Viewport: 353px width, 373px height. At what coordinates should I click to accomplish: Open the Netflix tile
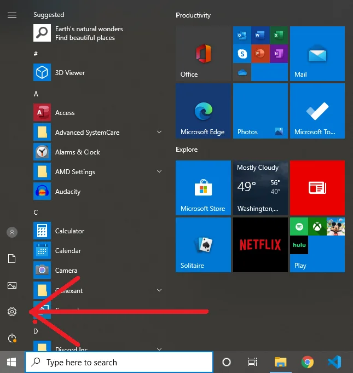(261, 245)
